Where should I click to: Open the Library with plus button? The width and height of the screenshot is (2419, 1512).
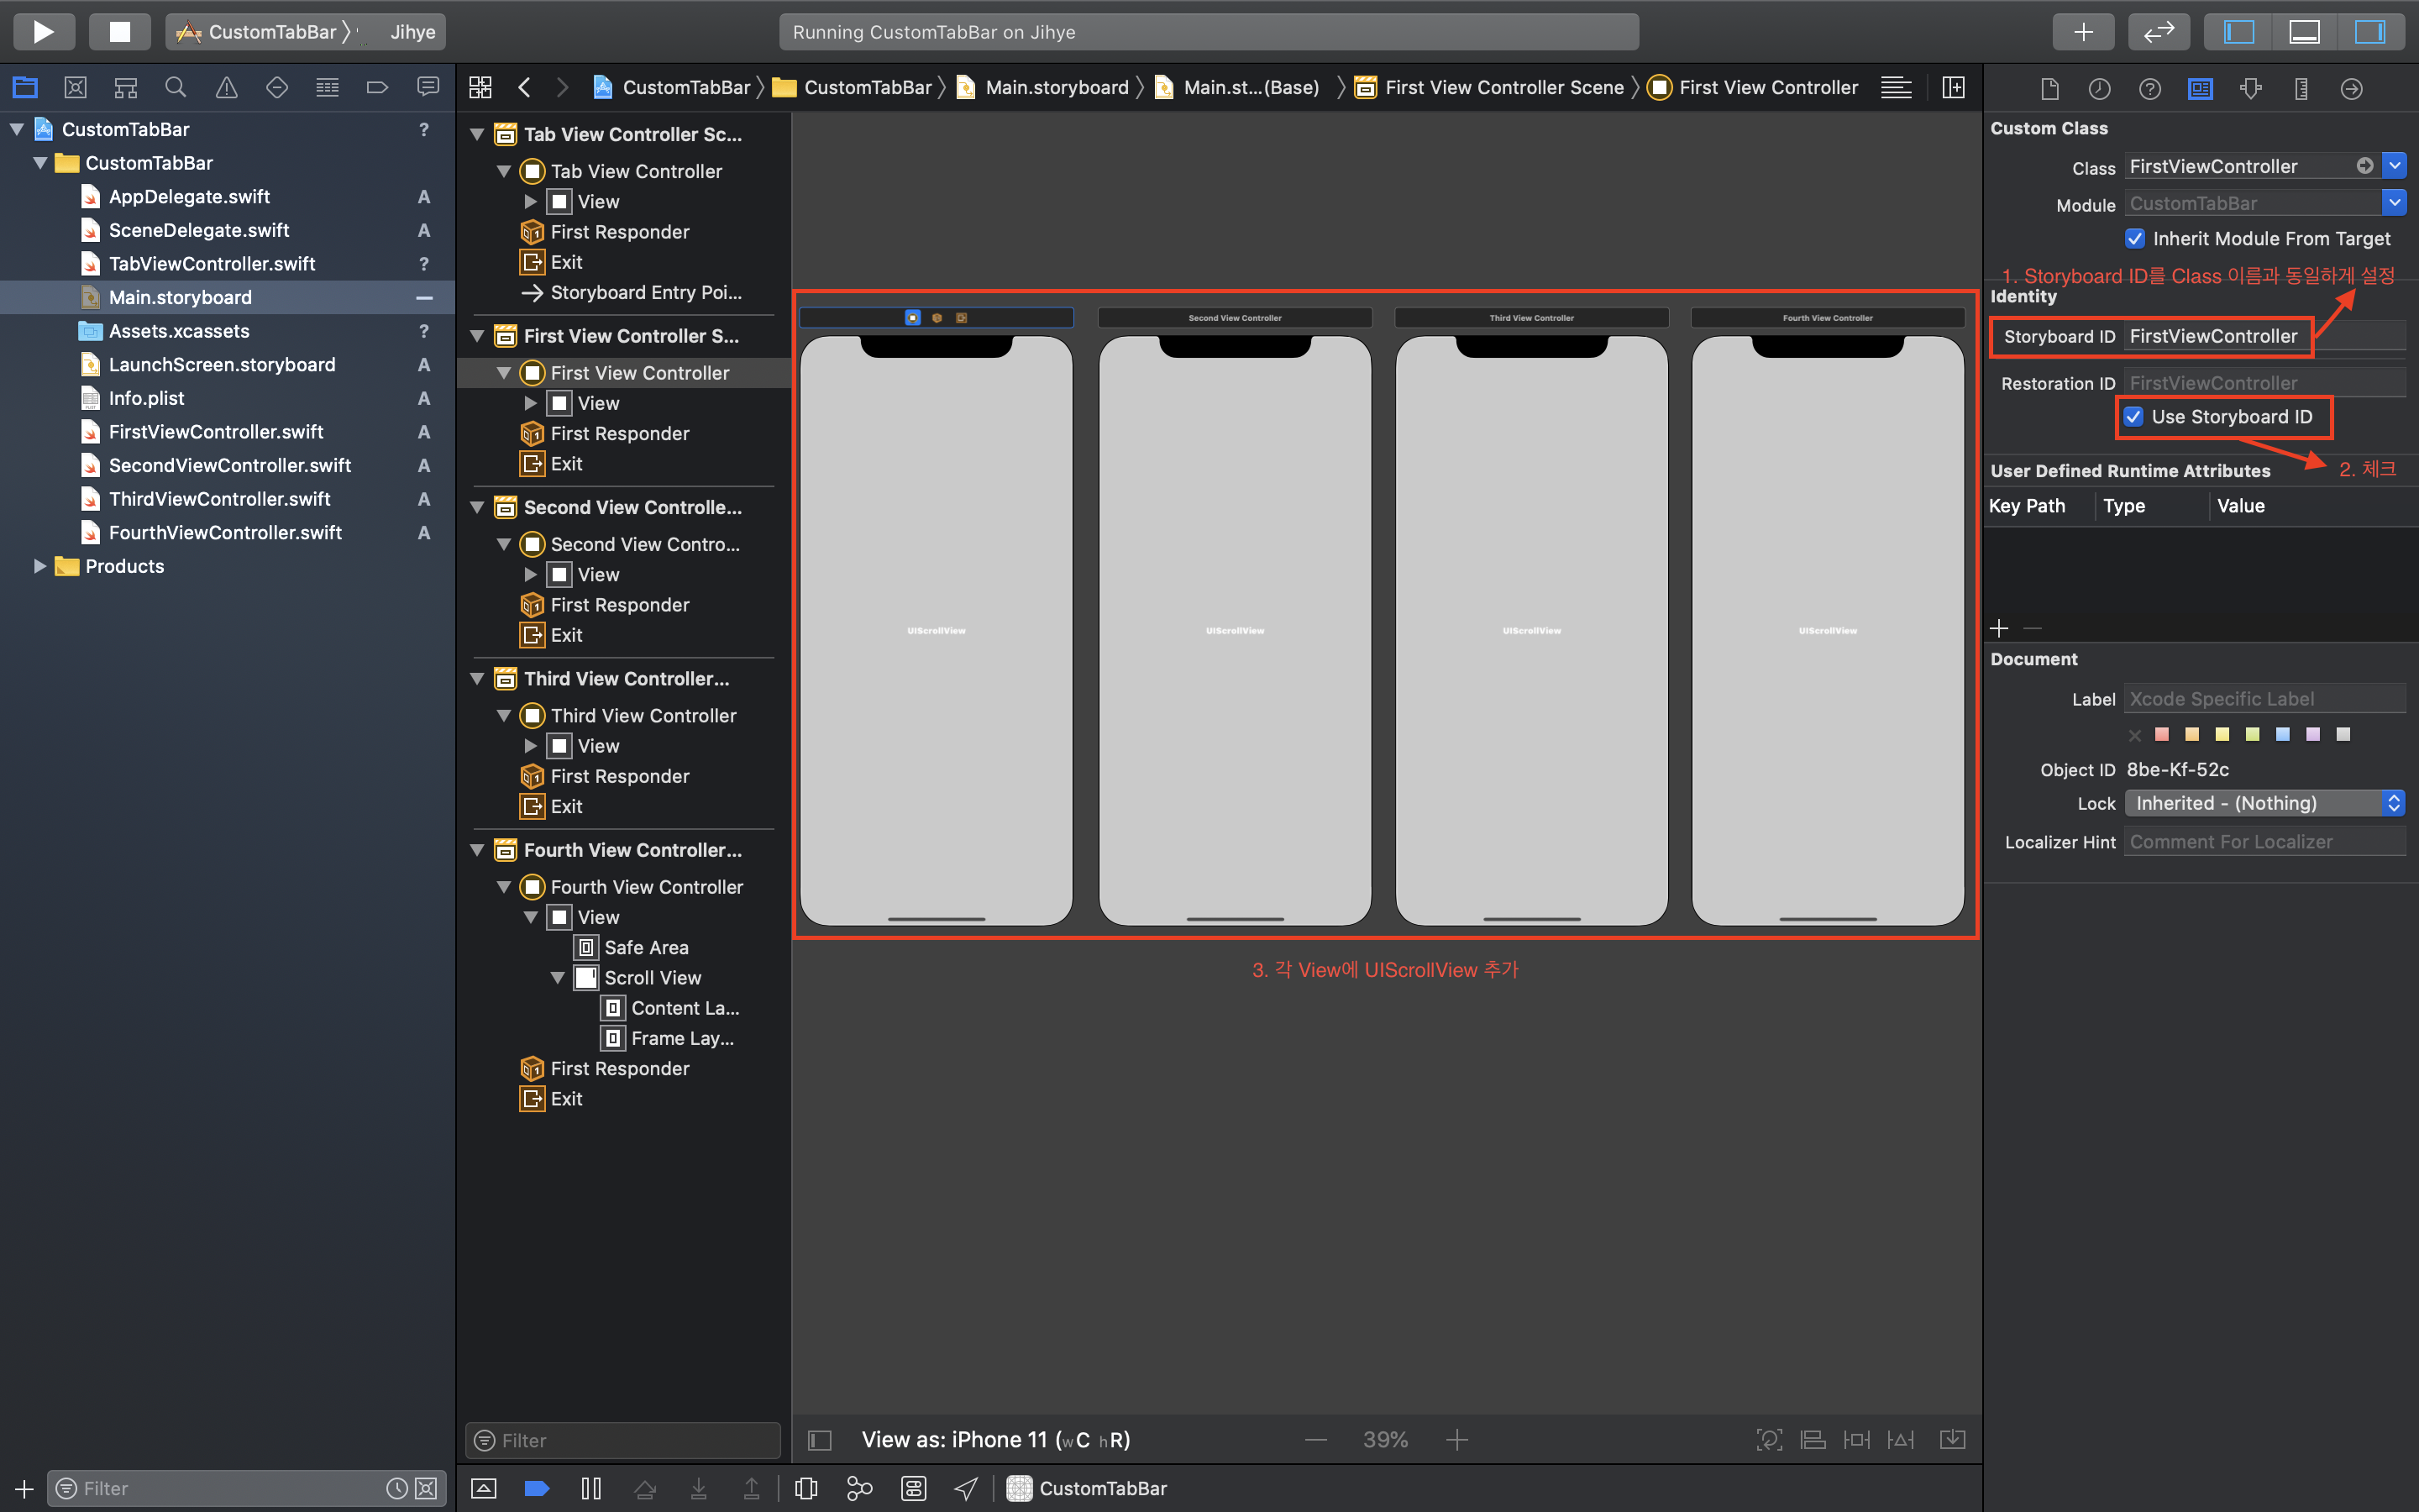coord(2083,31)
